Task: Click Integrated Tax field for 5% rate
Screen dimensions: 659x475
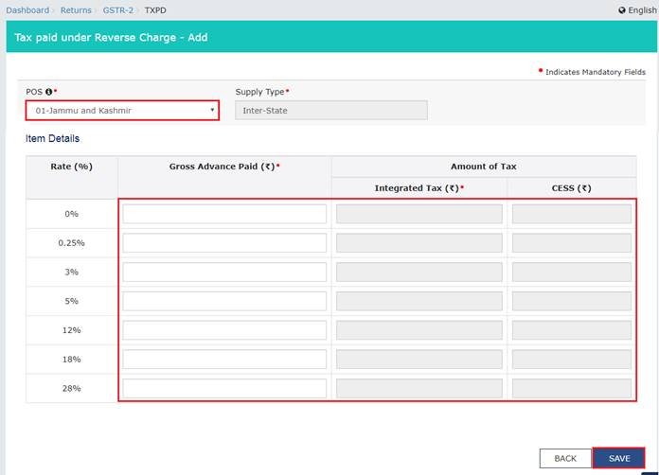Action: [419, 301]
